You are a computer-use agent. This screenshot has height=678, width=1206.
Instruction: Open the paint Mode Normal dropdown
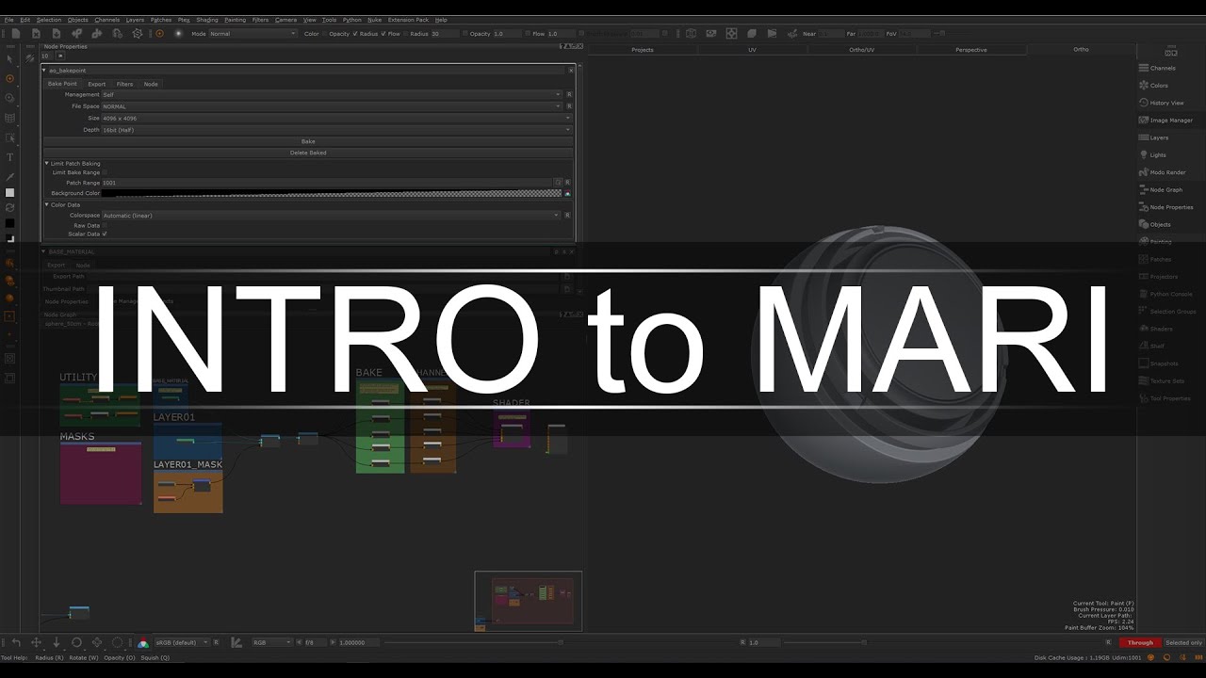coord(253,34)
